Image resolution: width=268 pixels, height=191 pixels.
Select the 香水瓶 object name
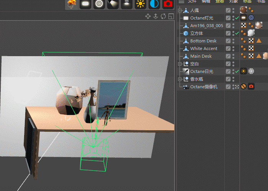(196, 79)
